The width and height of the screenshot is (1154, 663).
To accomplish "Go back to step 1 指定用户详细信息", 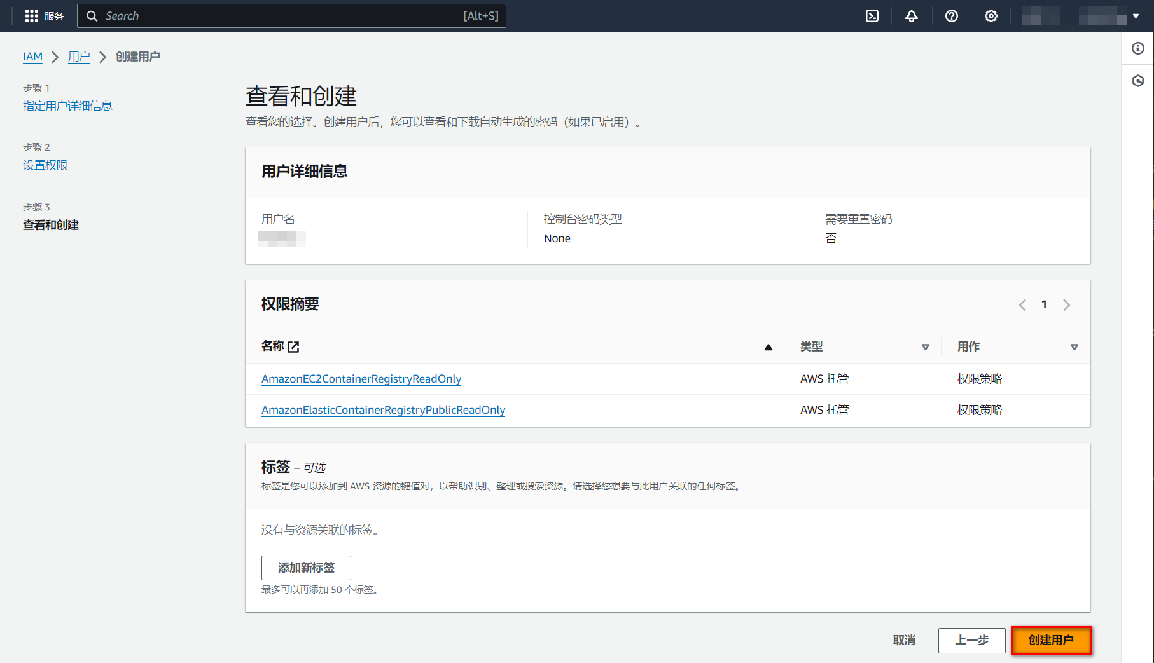I will (x=67, y=106).
